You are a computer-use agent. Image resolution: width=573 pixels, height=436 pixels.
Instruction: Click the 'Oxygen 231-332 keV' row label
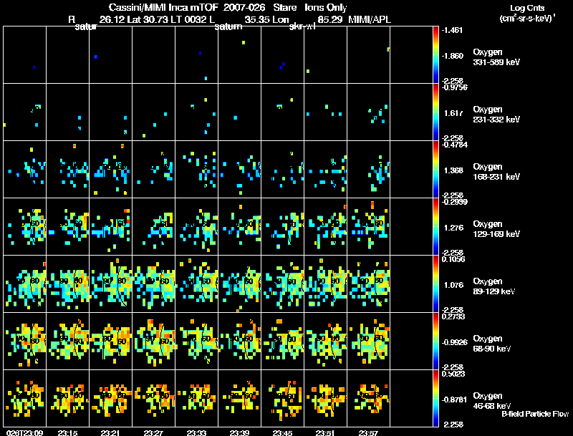pos(496,115)
